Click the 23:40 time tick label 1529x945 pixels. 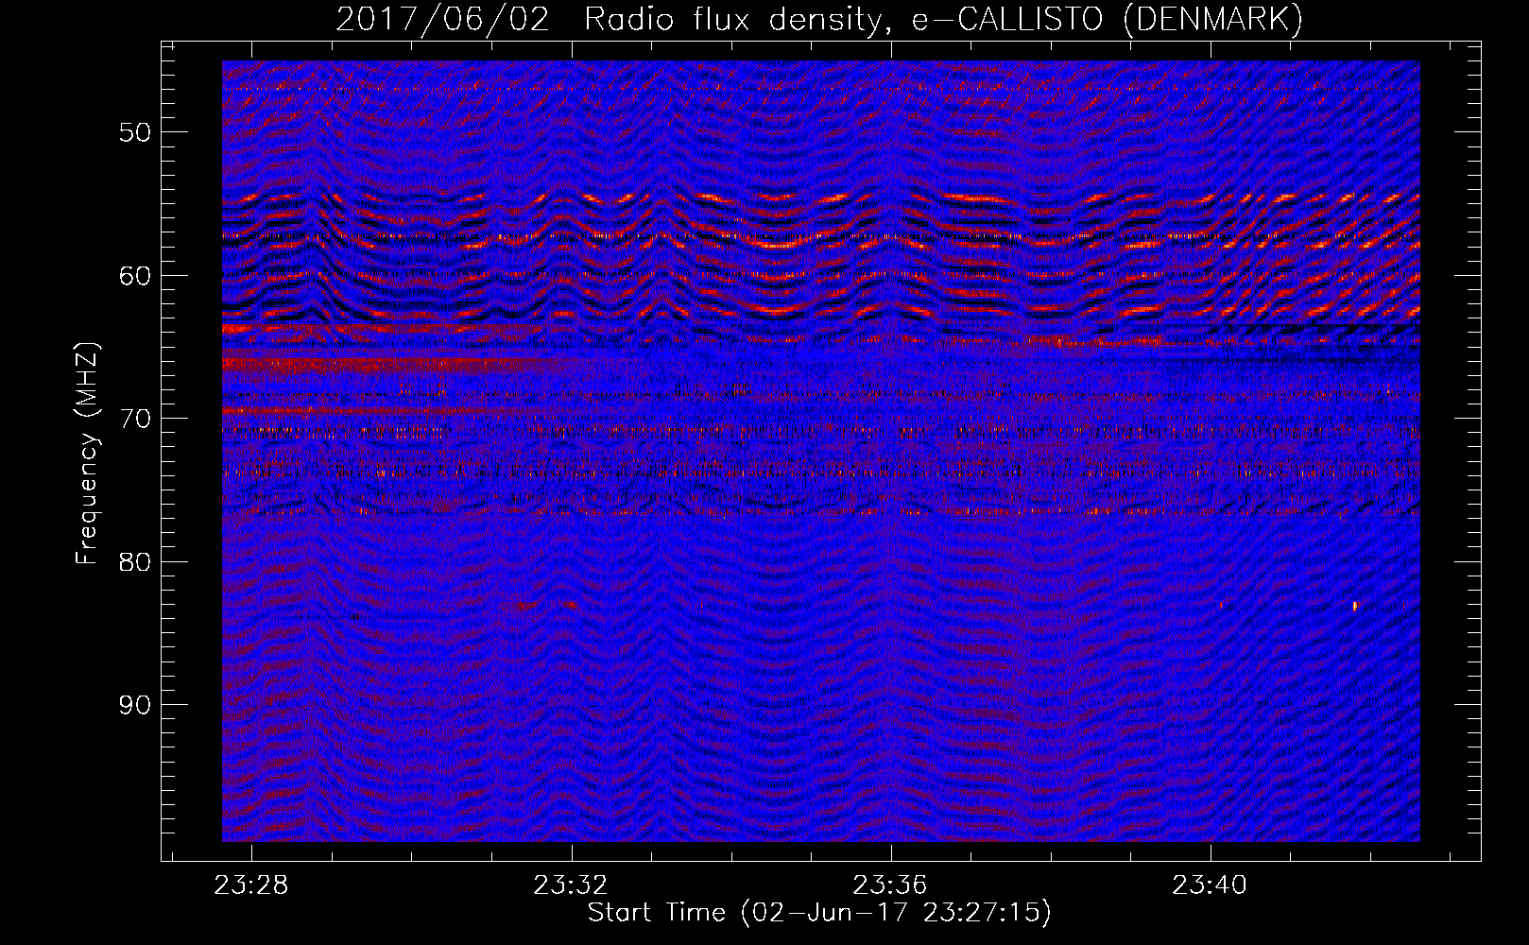1210,885
